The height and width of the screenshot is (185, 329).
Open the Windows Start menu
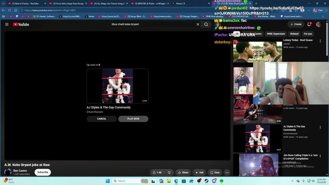tap(108, 181)
